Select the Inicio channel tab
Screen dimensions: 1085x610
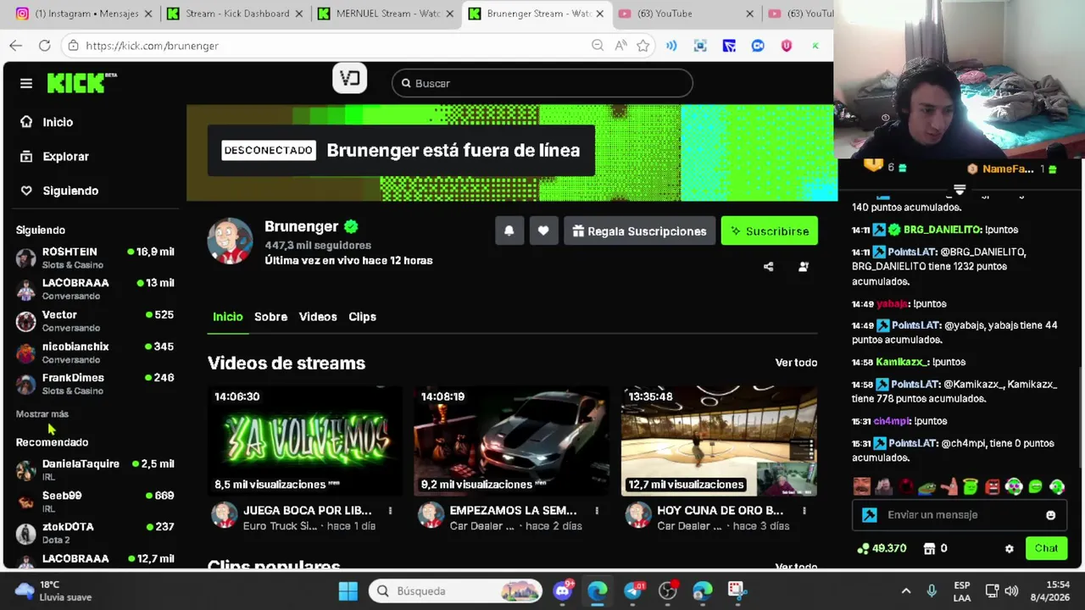(227, 317)
